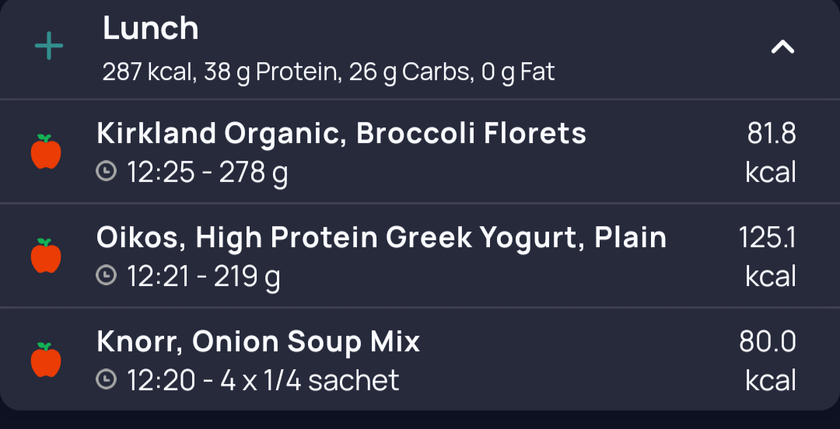Collapse the Lunch section
This screenshot has height=429, width=840.
click(x=782, y=47)
